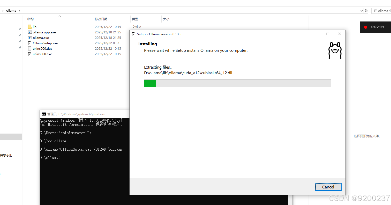This screenshot has width=391, height=205.
Task: Expand the chevron before ollama breadcrumb
Action: (x=3, y=11)
